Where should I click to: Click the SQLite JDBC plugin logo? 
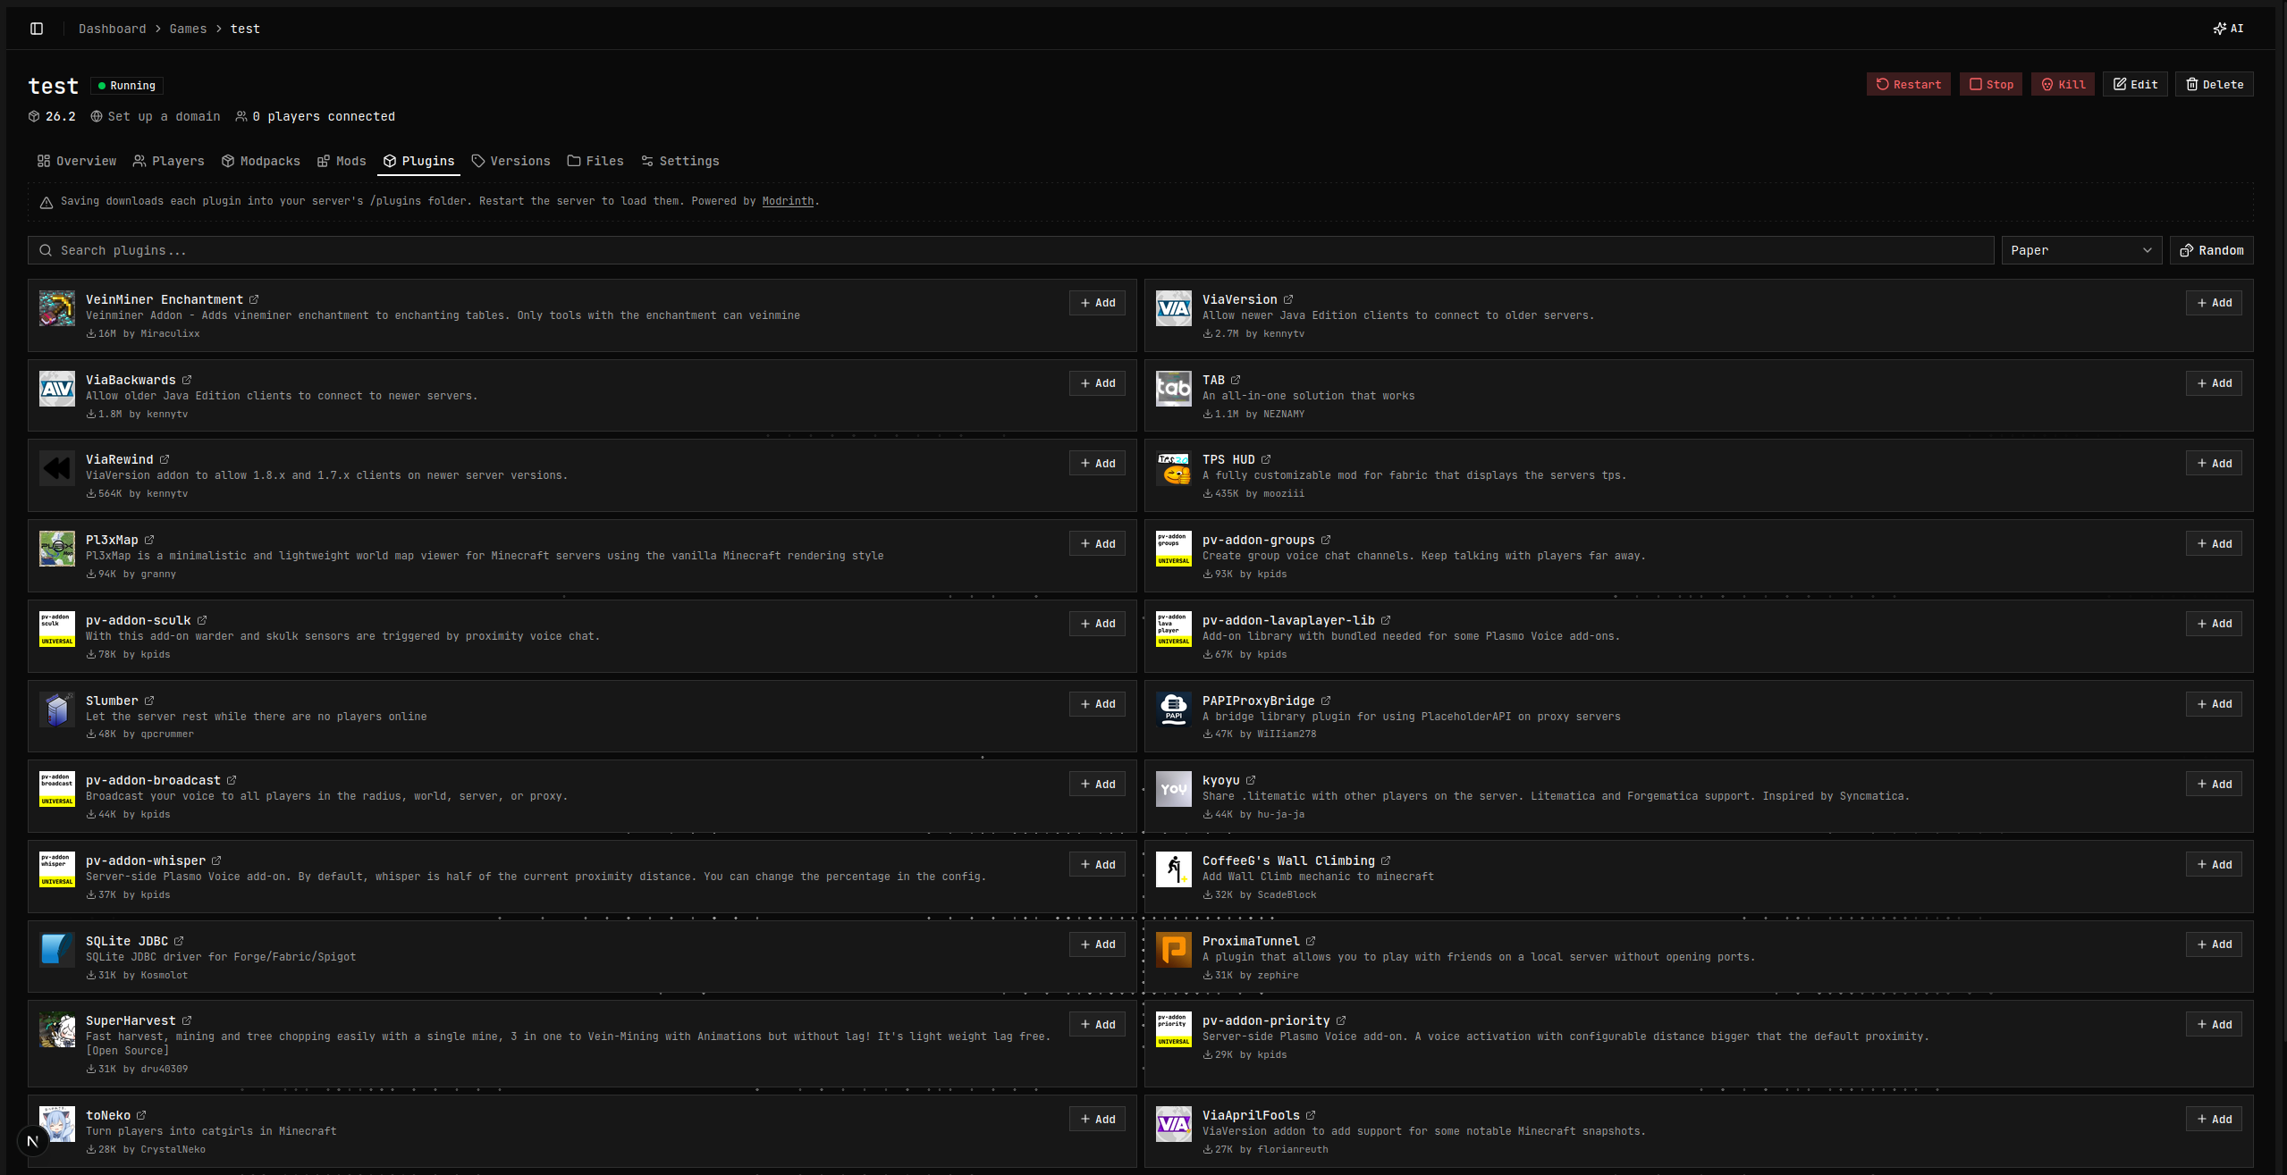[57, 950]
